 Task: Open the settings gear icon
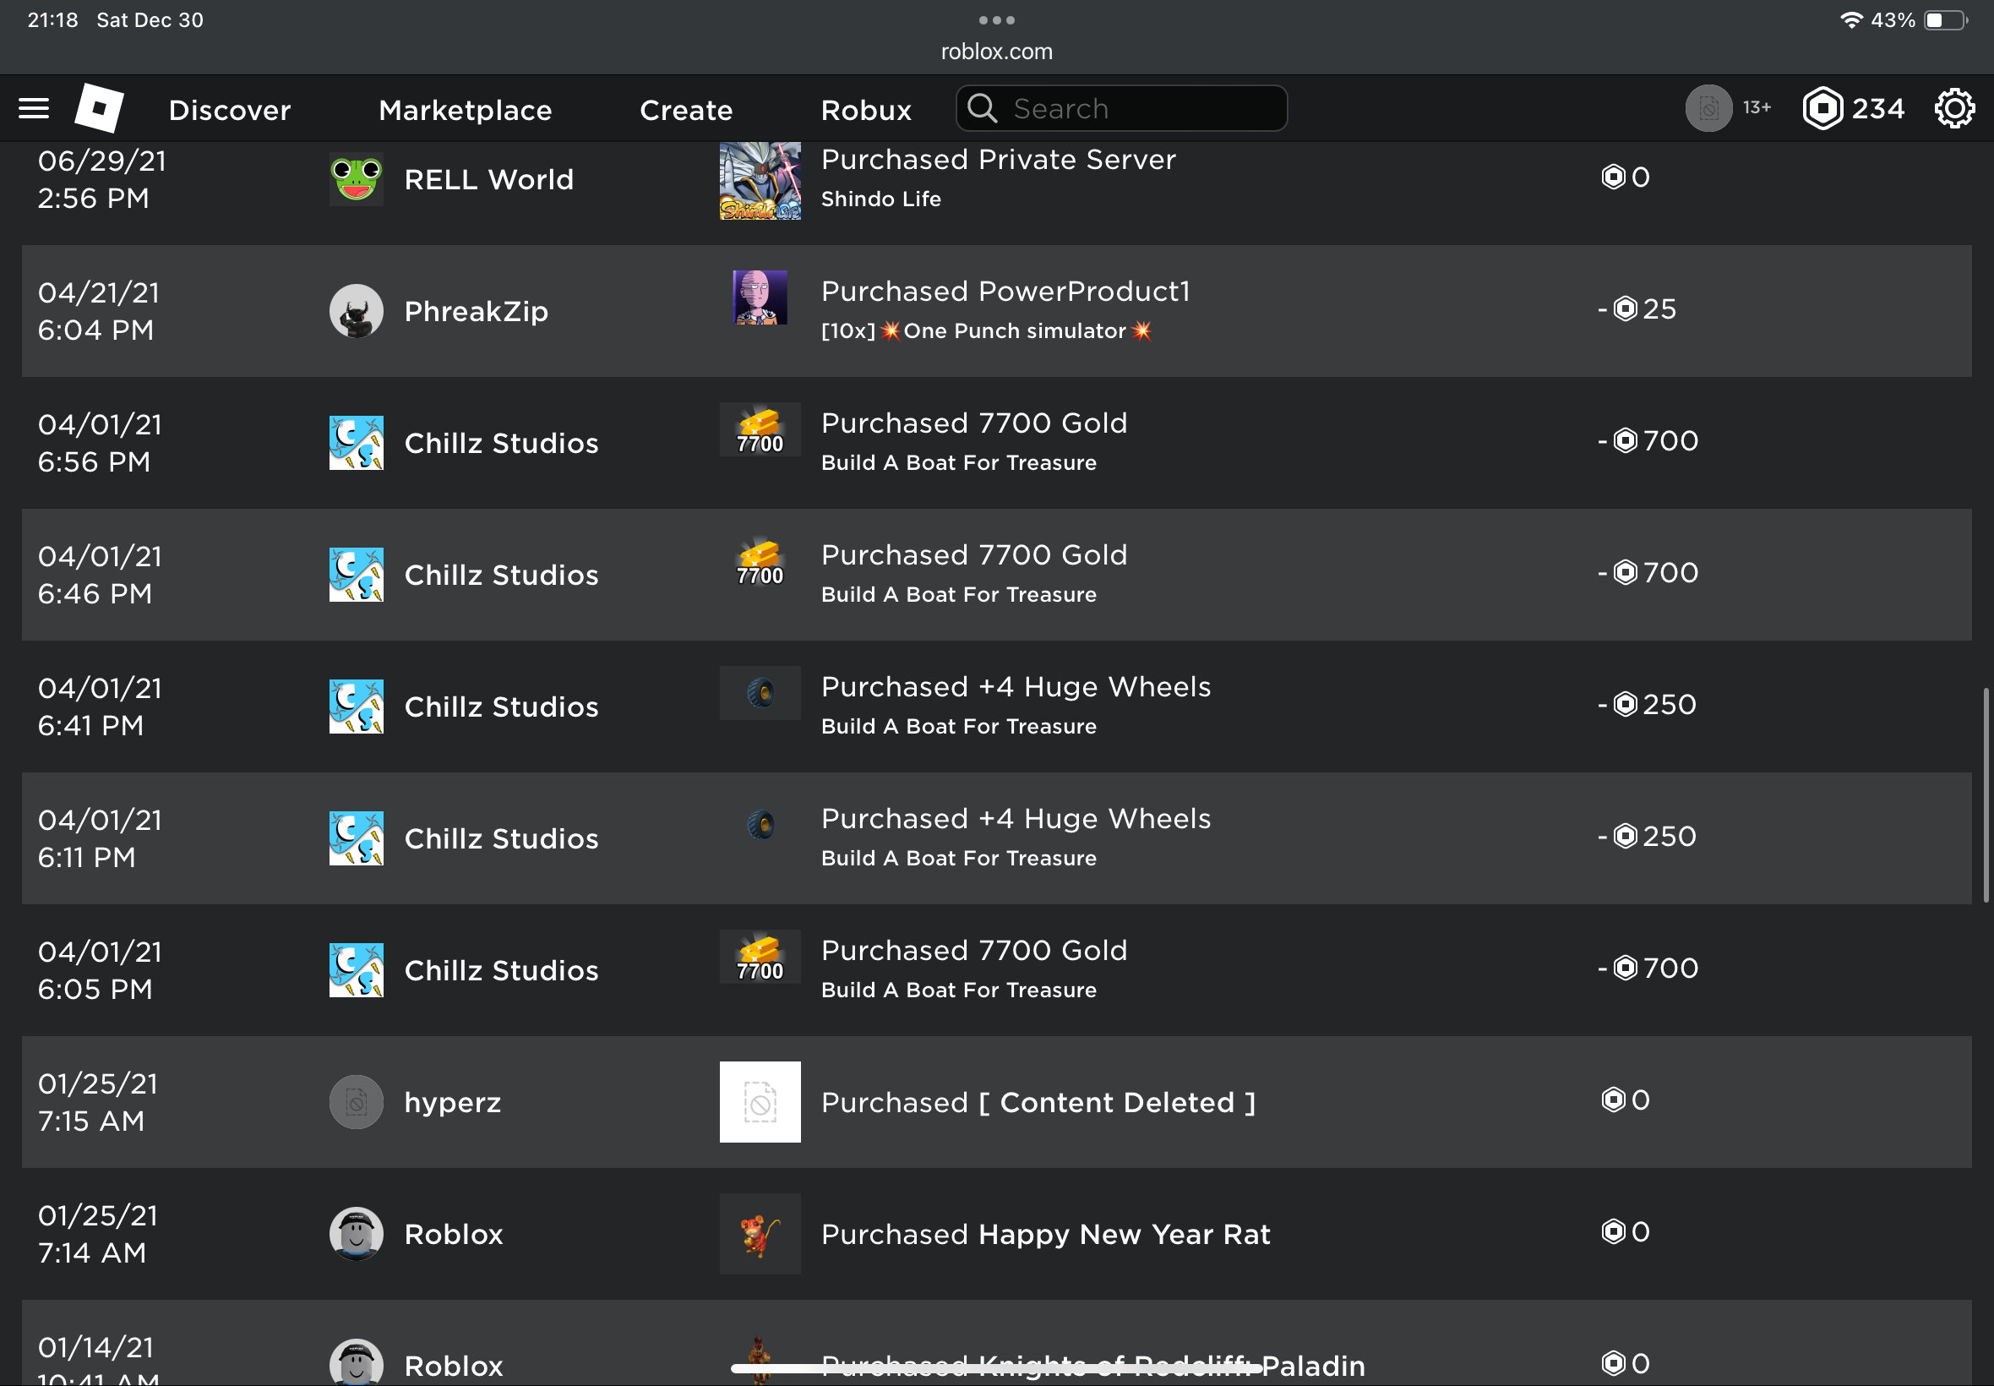pos(1955,107)
